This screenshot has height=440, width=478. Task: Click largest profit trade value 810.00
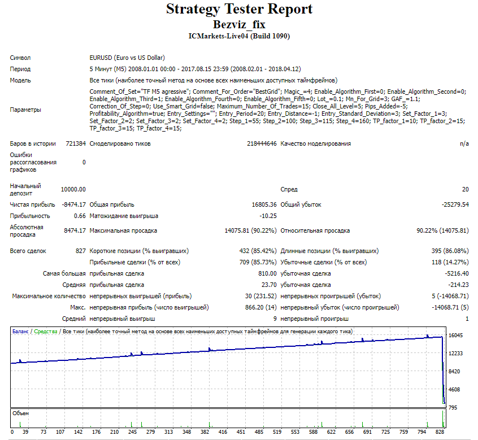coord(267,273)
